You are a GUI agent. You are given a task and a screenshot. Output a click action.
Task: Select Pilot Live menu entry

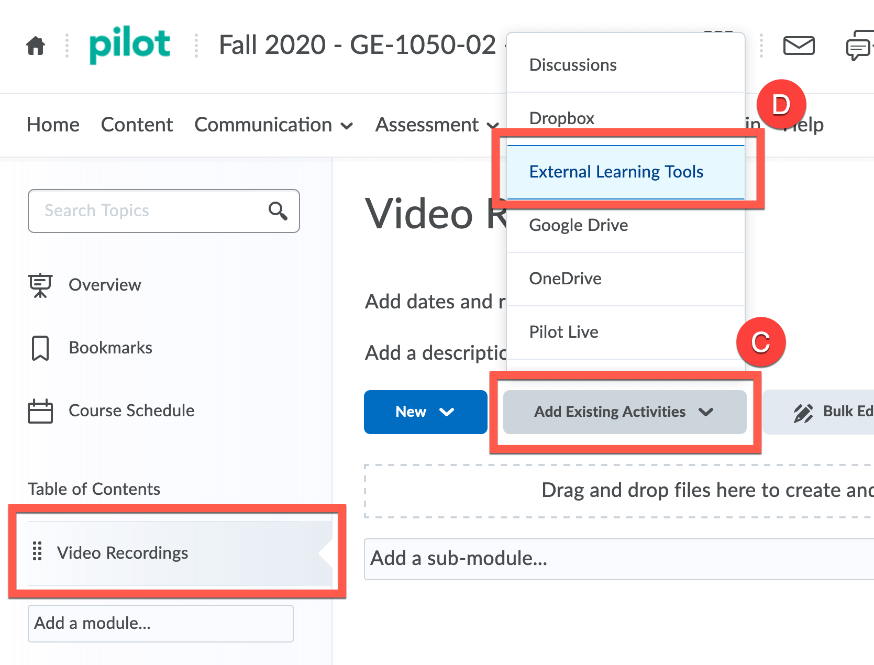coord(563,332)
